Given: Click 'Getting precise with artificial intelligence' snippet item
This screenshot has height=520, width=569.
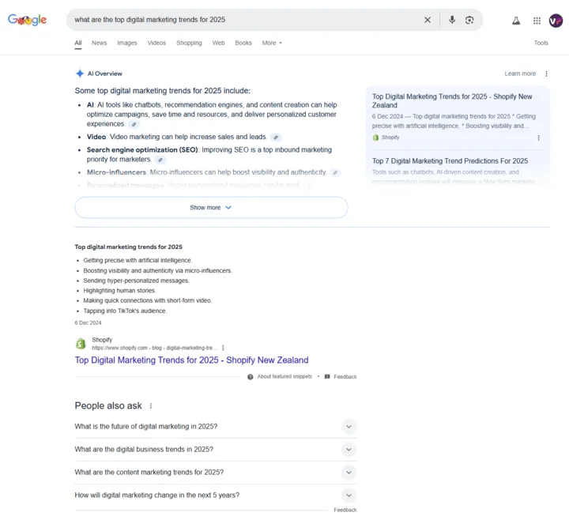Looking at the screenshot, I should click(138, 260).
